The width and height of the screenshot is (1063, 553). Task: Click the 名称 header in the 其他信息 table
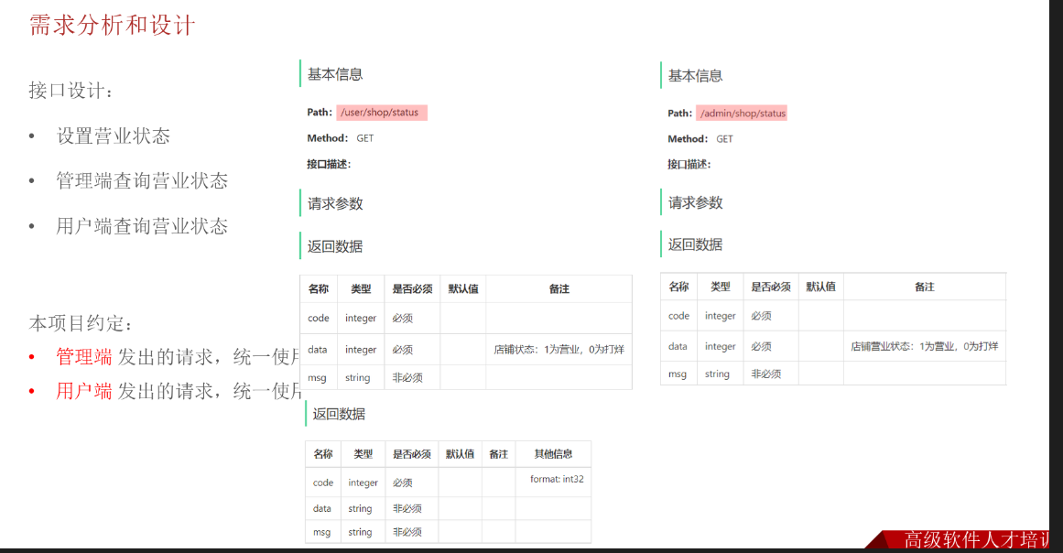pos(323,454)
